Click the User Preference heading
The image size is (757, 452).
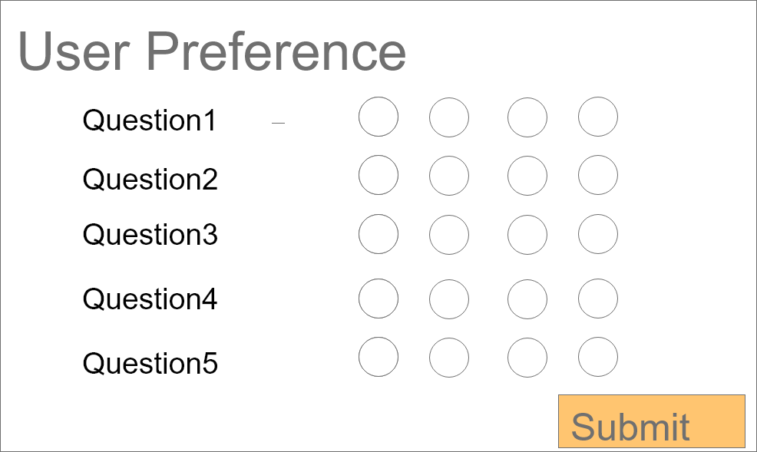click(212, 52)
